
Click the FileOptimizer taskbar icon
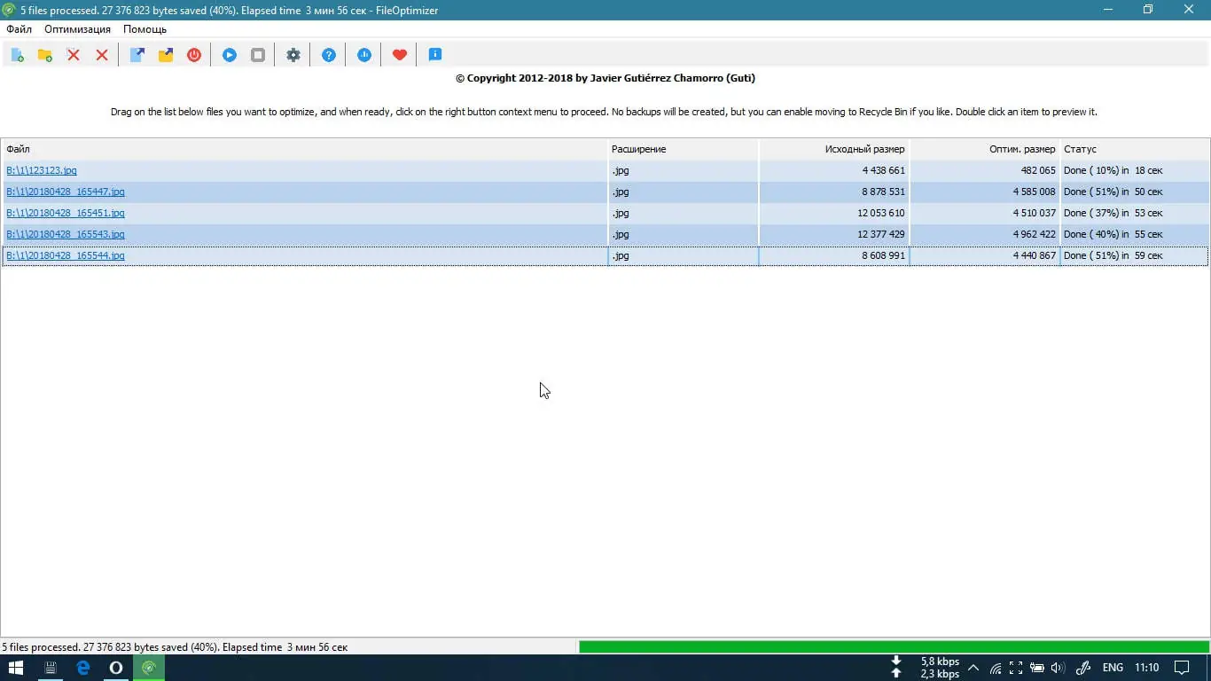[149, 668]
